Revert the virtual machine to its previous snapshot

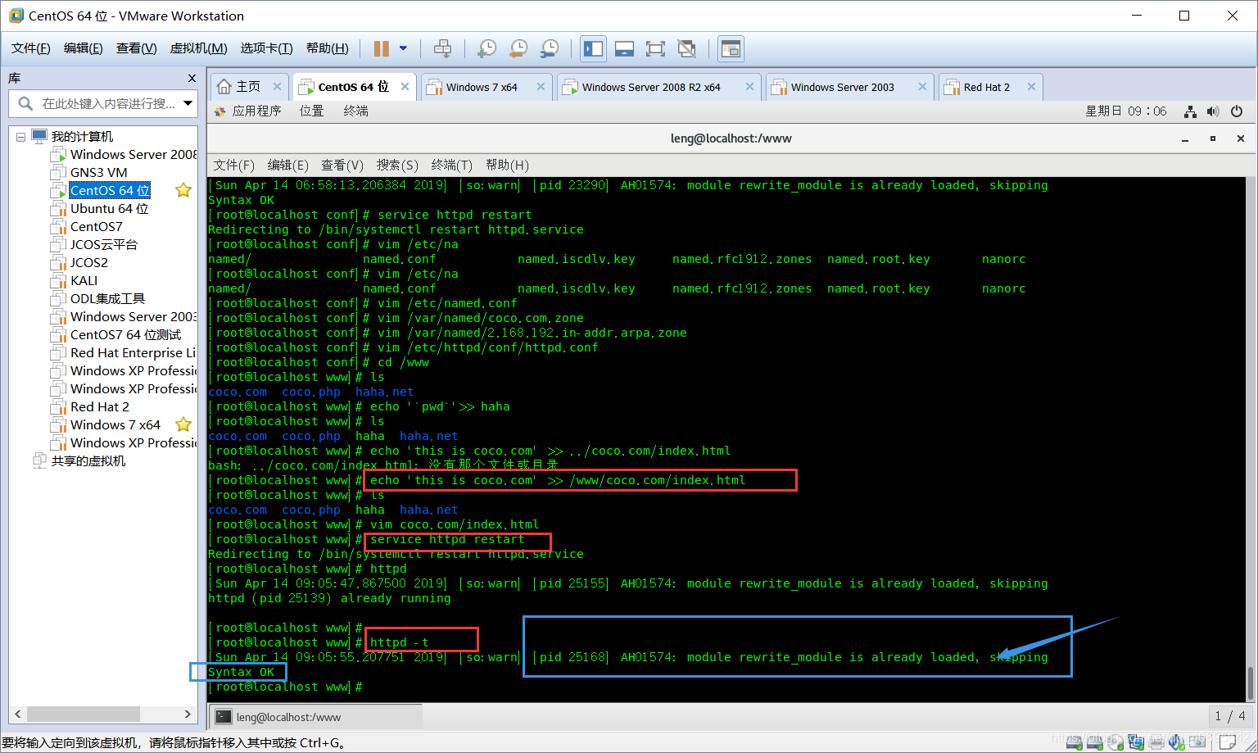(x=518, y=48)
